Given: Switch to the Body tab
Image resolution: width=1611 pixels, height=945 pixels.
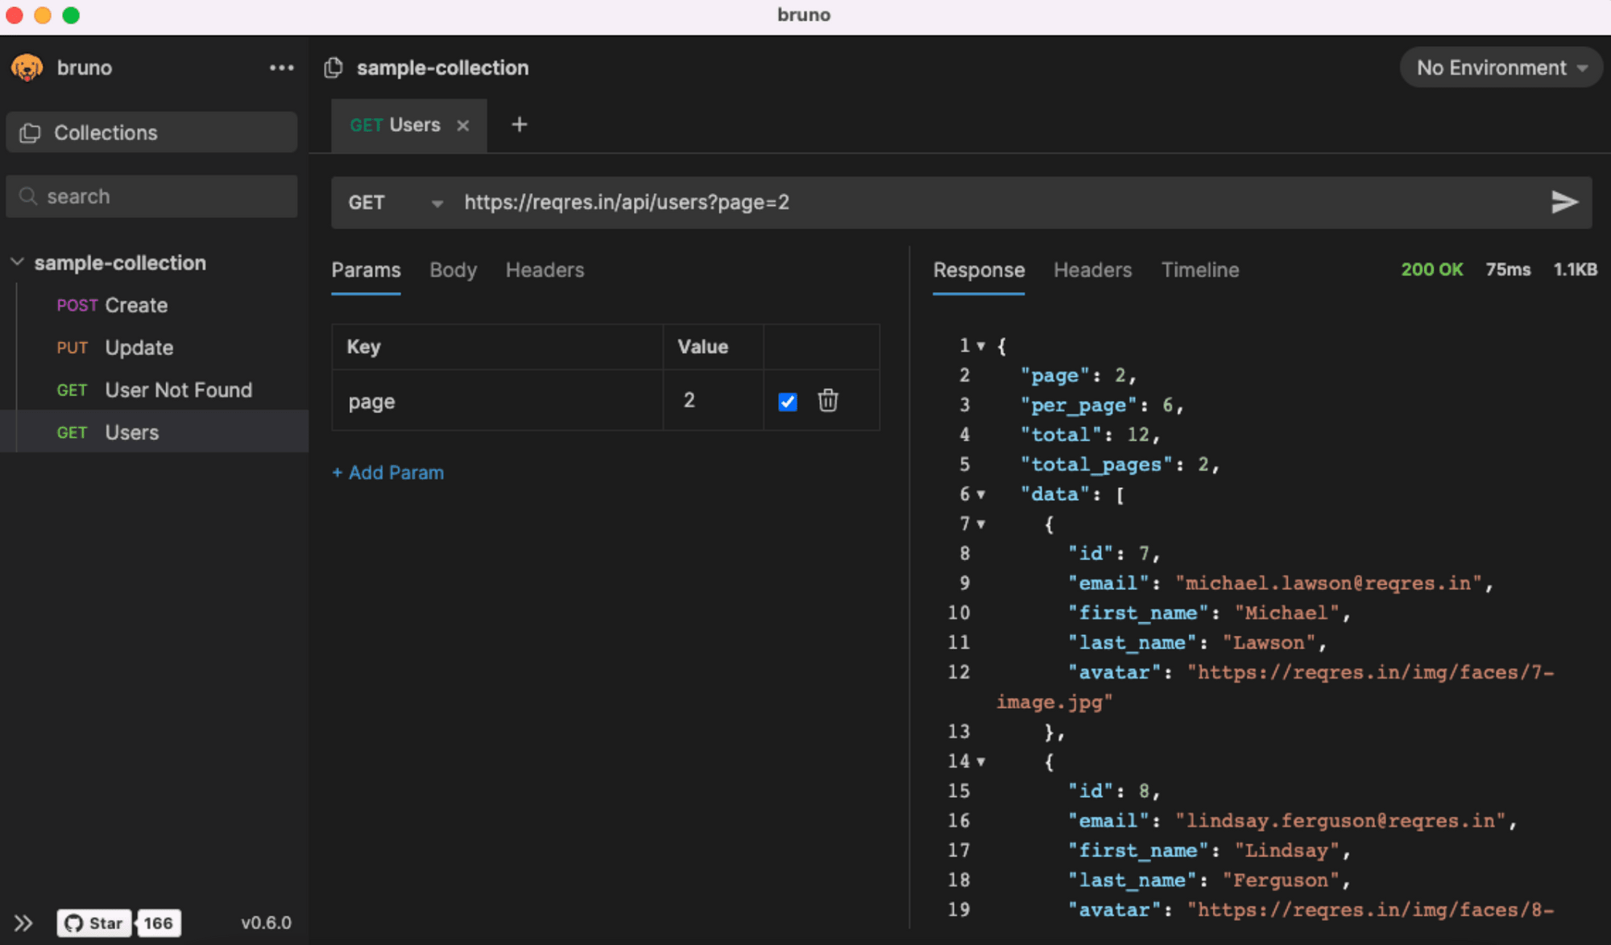Looking at the screenshot, I should (453, 270).
